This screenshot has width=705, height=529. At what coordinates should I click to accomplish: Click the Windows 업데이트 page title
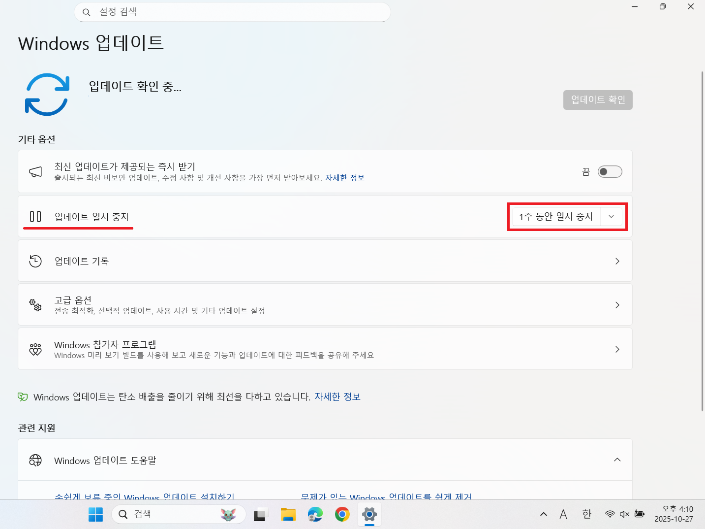click(x=91, y=43)
